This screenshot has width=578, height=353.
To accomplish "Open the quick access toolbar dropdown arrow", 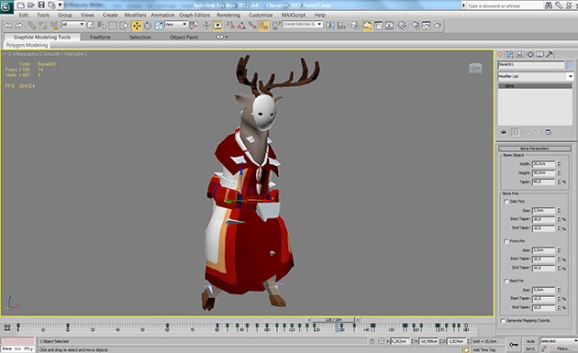I will point(60,6).
